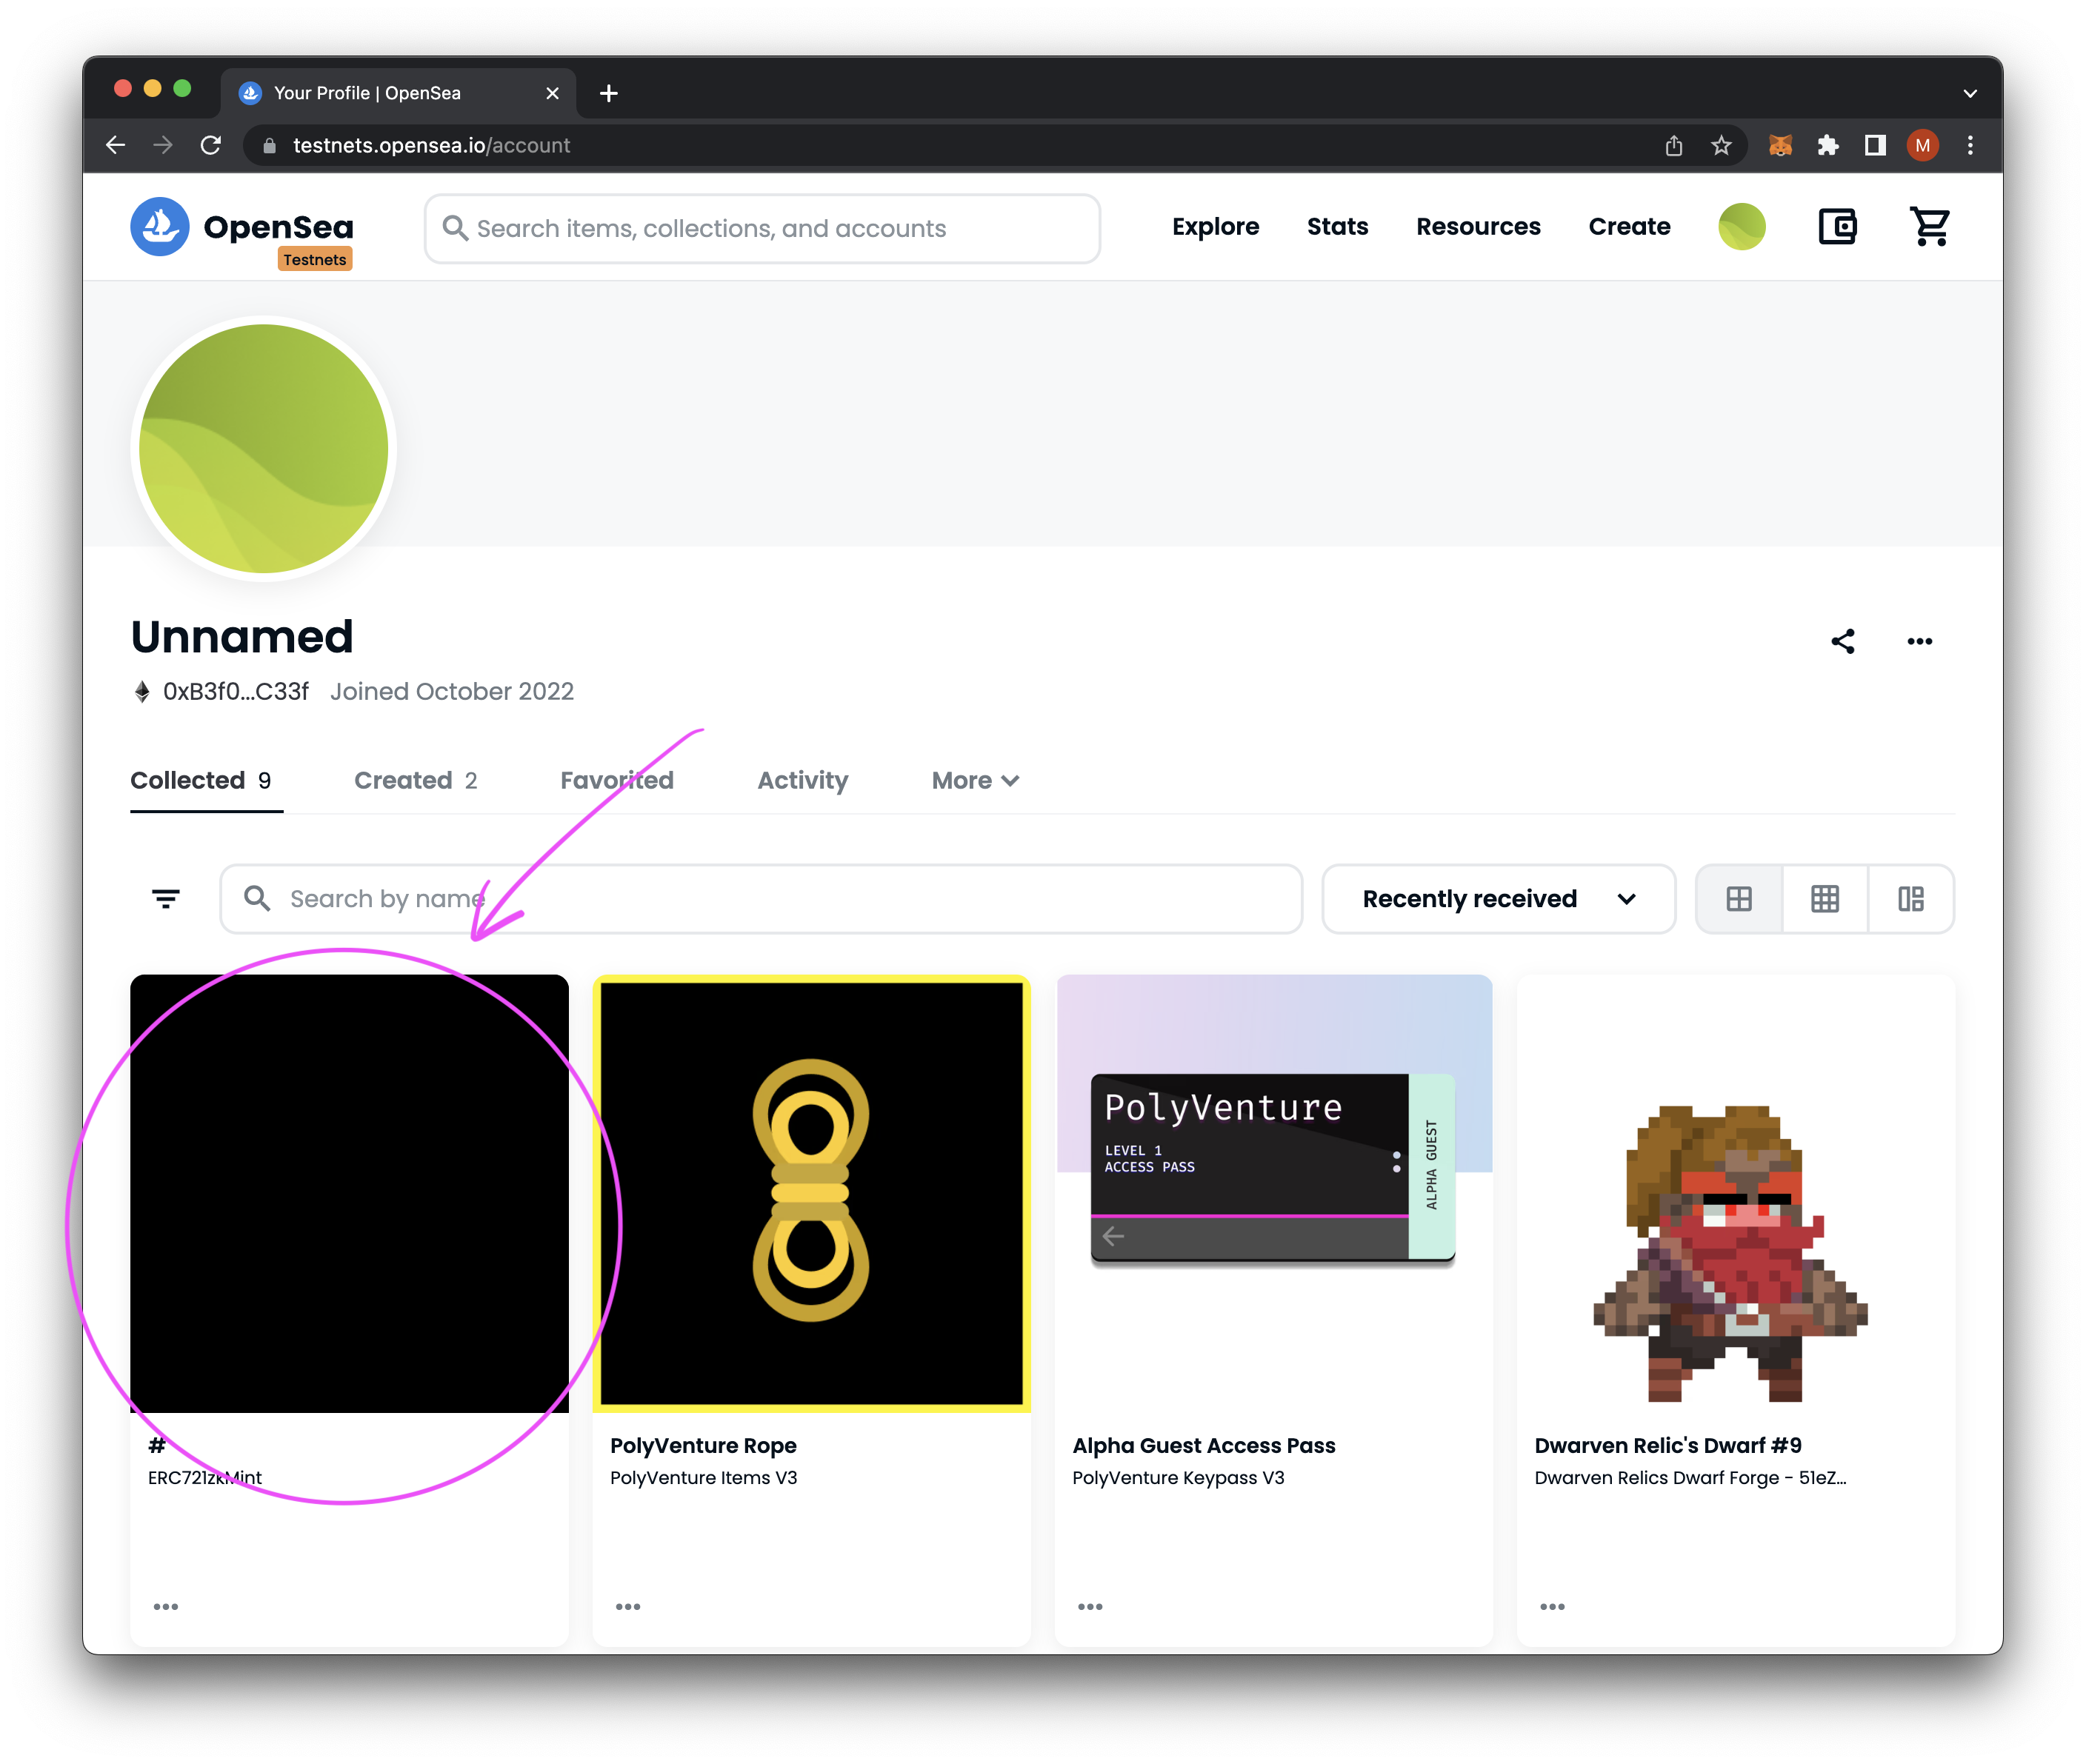
Task: Open the shopping cart
Action: click(1930, 227)
